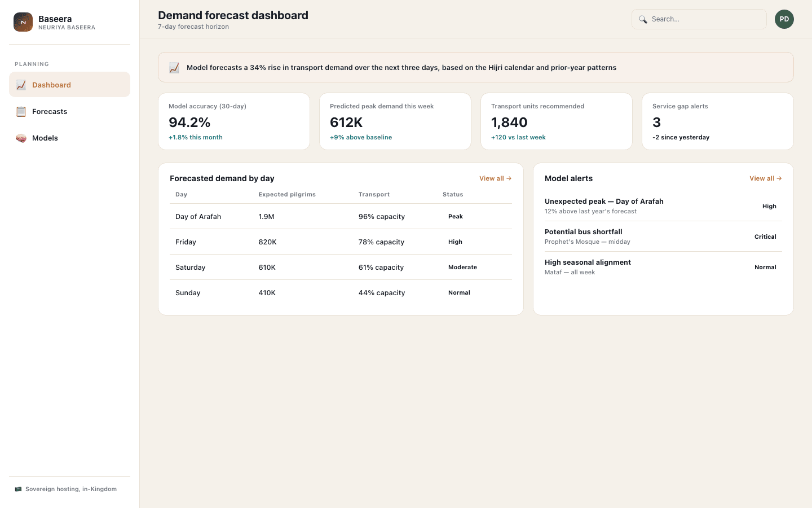
Task: Open Predicted peak demand card
Action: point(395,121)
